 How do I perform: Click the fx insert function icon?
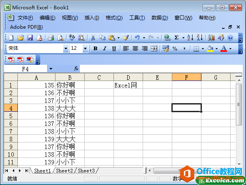(76, 68)
